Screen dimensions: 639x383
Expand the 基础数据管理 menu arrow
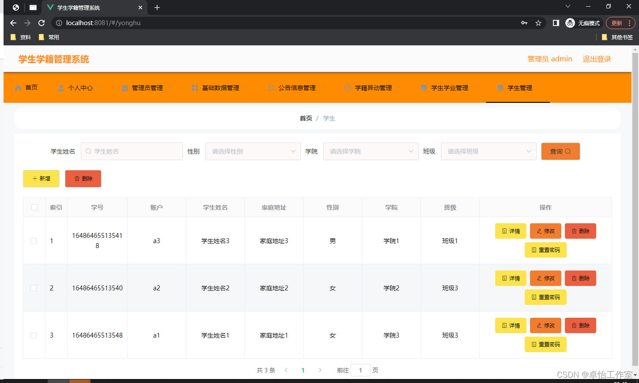tap(246, 87)
